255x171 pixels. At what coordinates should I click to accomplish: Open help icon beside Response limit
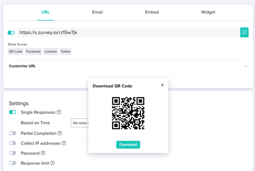click(x=52, y=163)
